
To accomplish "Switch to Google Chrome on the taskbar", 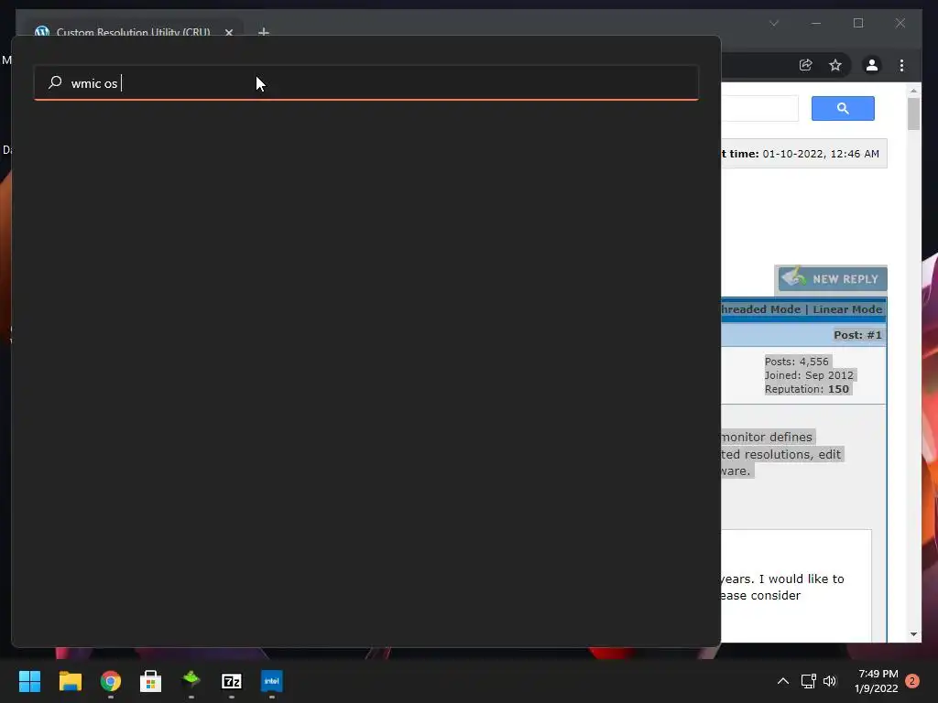I will (x=111, y=681).
